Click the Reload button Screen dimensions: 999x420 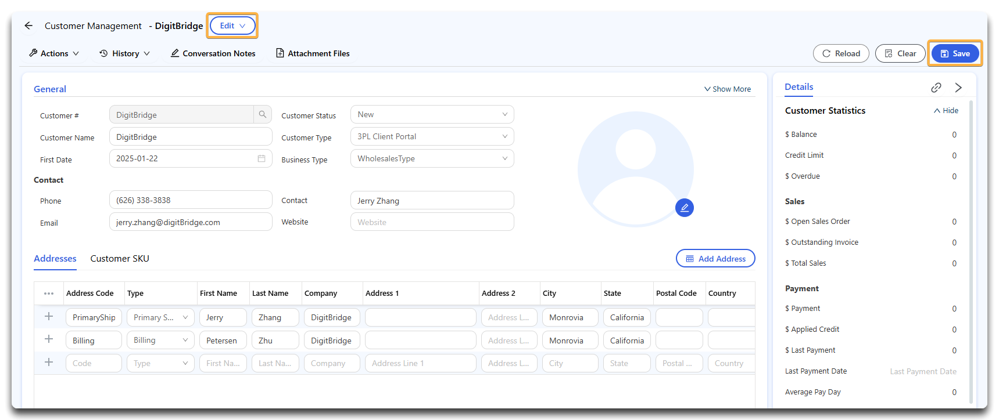(841, 53)
